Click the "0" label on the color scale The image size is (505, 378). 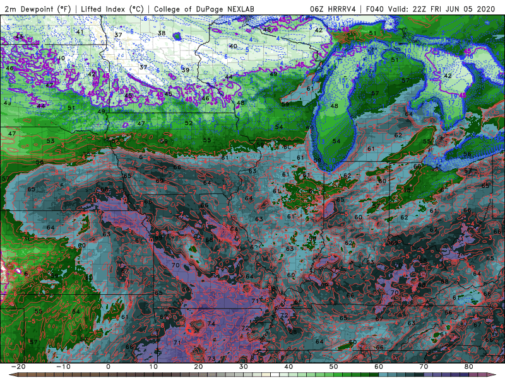click(108, 367)
